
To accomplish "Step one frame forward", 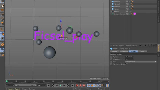I will pos(64,85).
